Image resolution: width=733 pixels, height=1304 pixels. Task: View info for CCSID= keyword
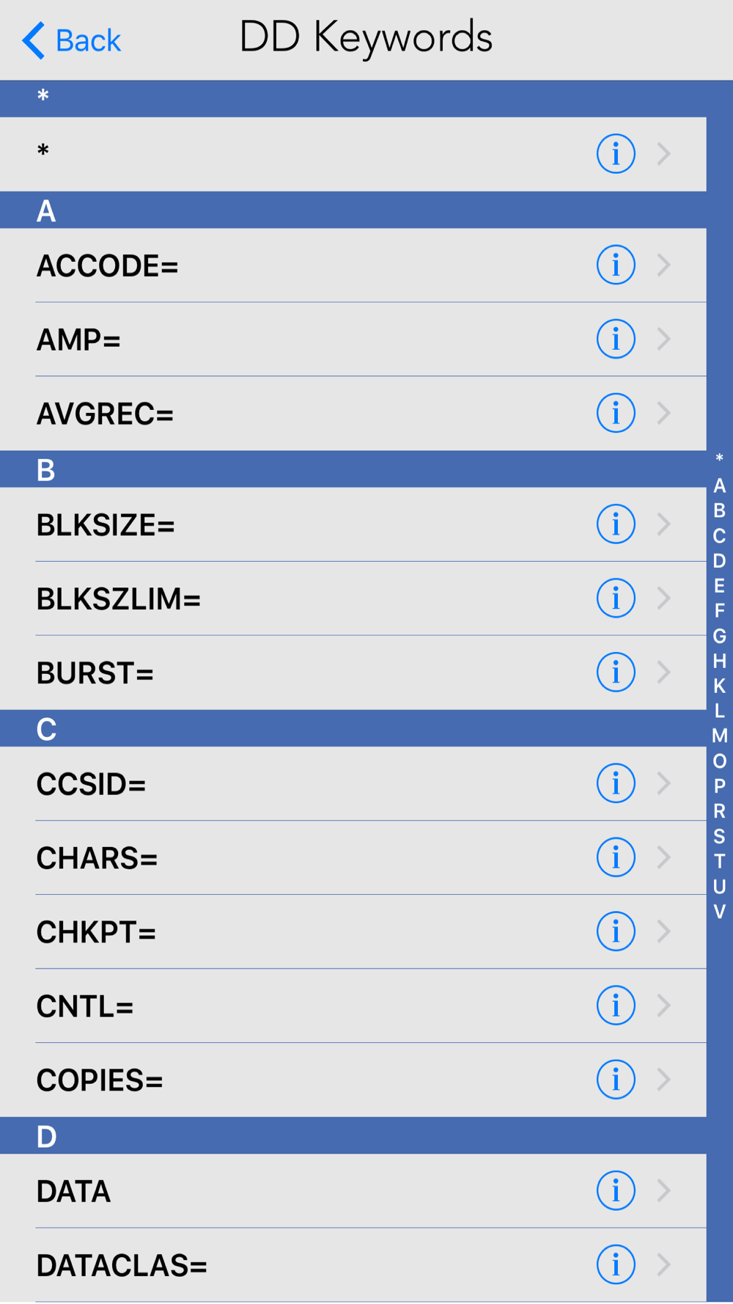[x=616, y=783]
